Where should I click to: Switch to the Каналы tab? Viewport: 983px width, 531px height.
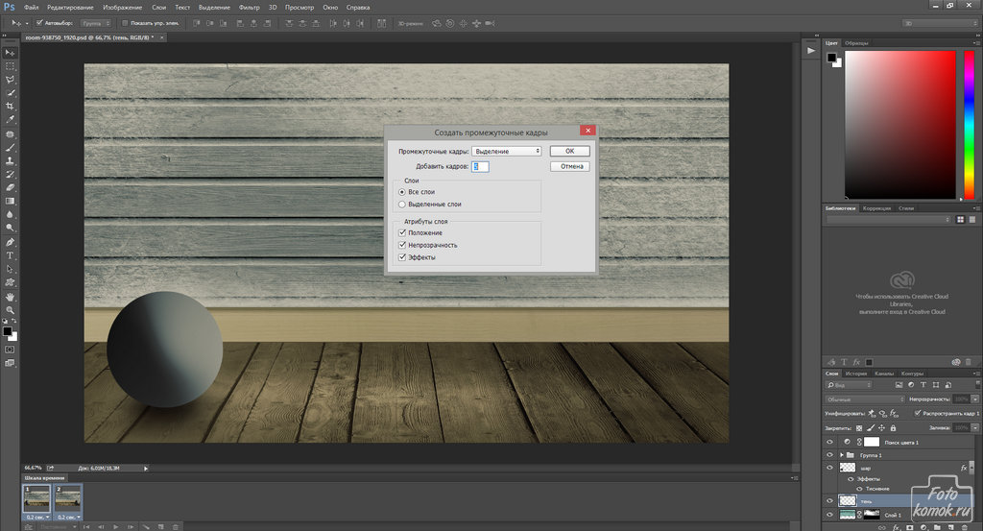[884, 374]
